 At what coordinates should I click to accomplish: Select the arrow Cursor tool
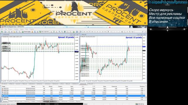(108, 32)
